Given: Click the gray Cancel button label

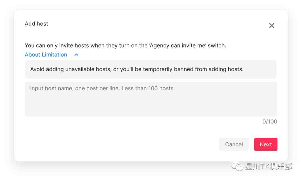Looking at the screenshot, I should [234, 144].
